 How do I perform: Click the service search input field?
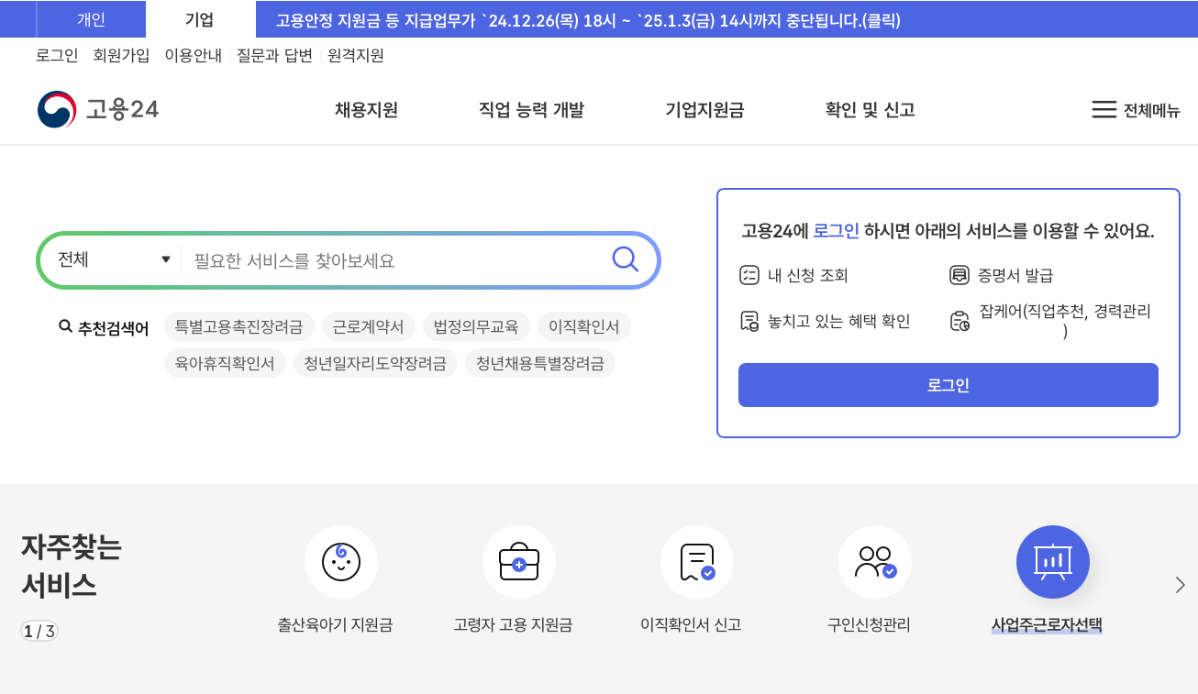[385, 259]
